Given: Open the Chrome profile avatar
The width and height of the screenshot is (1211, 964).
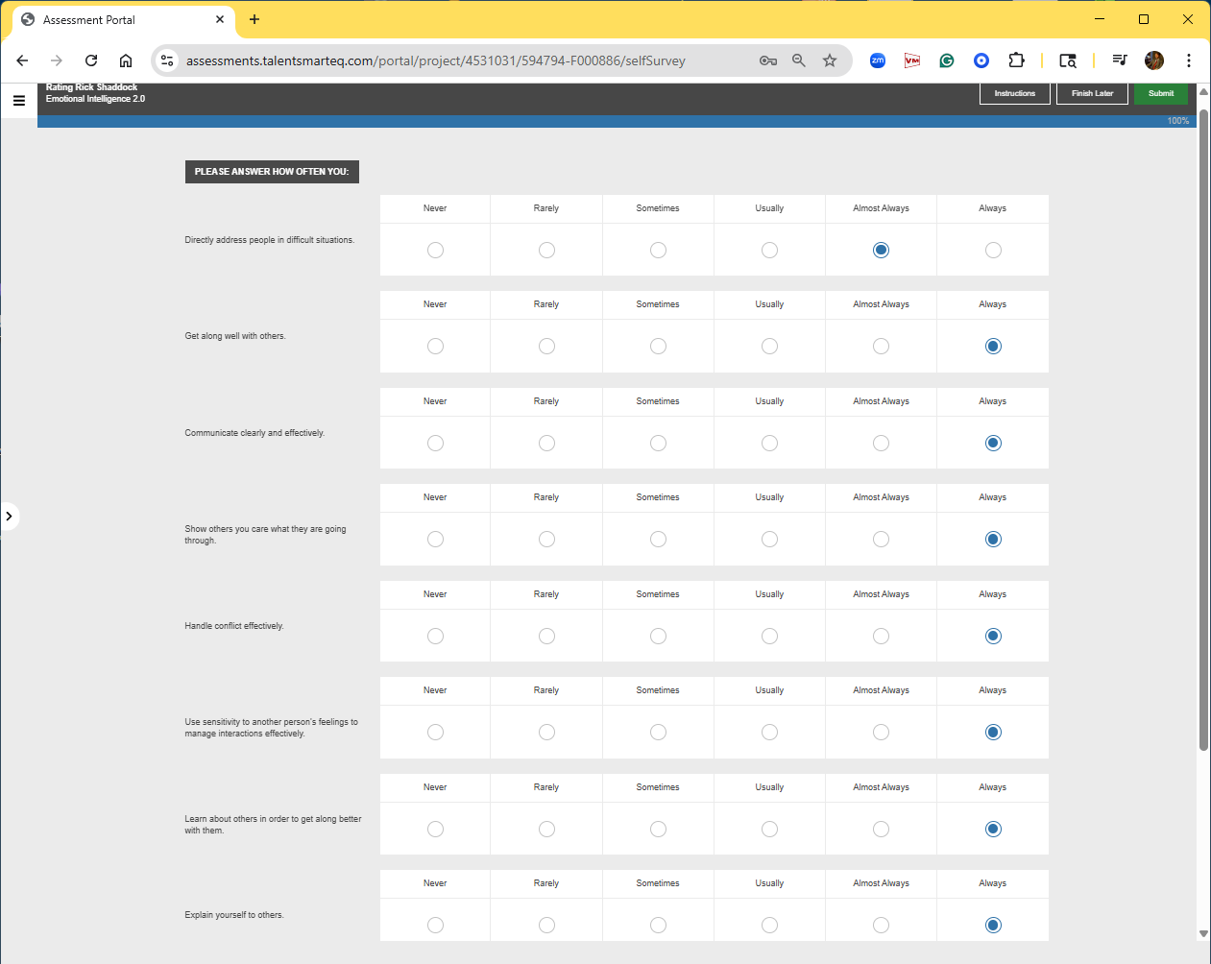Looking at the screenshot, I should [x=1154, y=60].
